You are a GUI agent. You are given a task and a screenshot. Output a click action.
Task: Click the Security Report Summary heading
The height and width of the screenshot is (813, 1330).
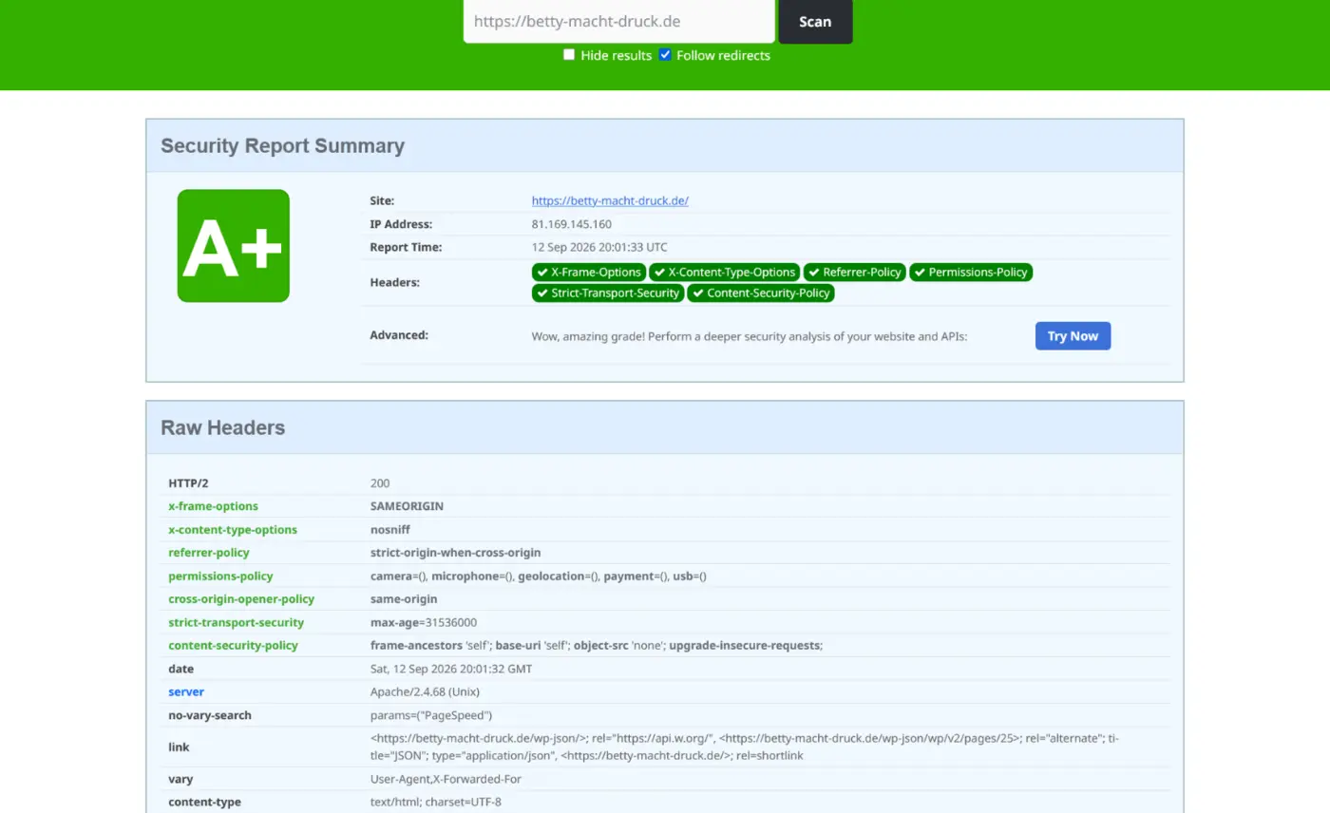[282, 145]
